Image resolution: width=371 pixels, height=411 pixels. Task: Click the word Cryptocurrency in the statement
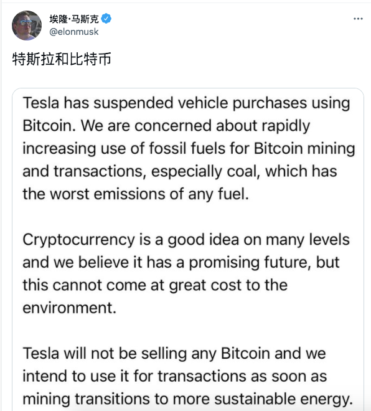pyautogui.click(x=78, y=240)
